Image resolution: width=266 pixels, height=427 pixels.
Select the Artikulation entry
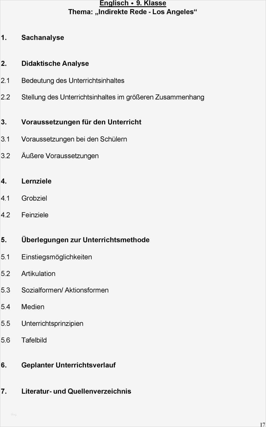[x=38, y=274]
